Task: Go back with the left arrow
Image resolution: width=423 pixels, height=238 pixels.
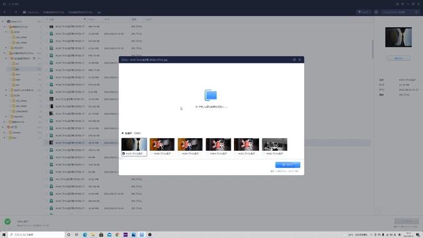Action: coord(5,12)
